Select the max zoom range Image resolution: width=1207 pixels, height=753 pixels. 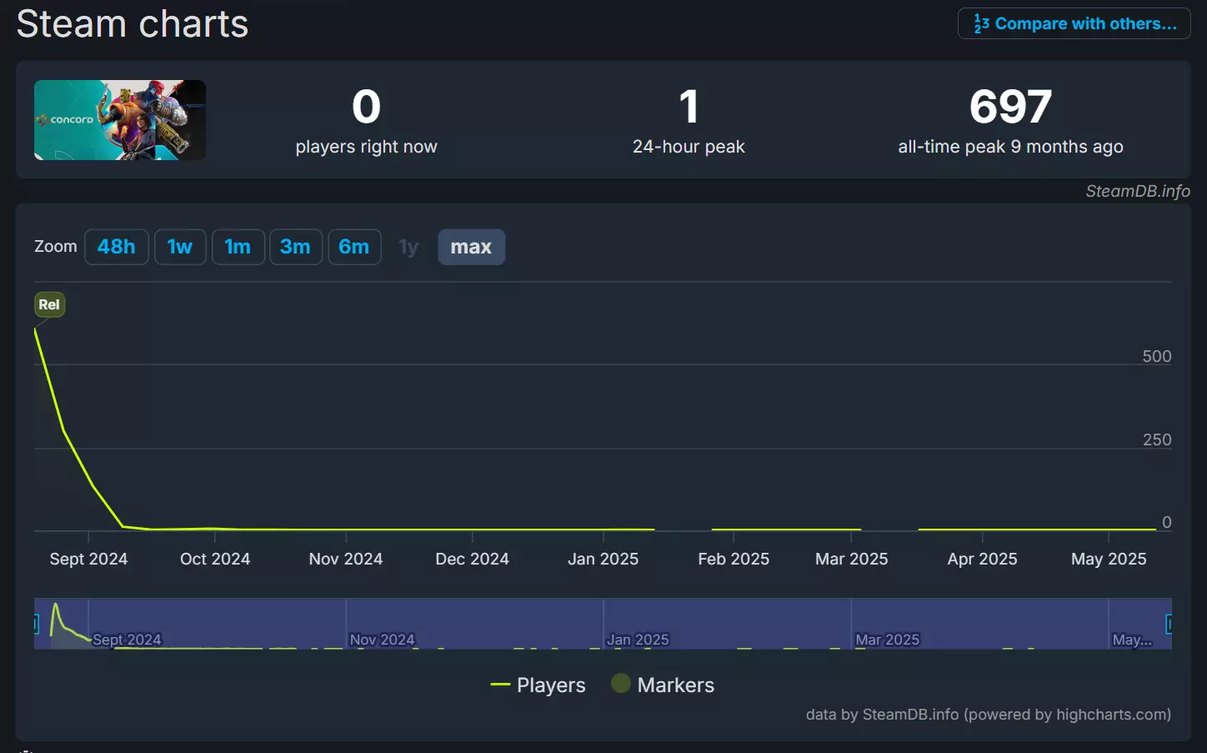pos(471,247)
